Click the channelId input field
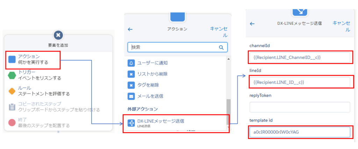The image size is (358, 149). pos(300,57)
